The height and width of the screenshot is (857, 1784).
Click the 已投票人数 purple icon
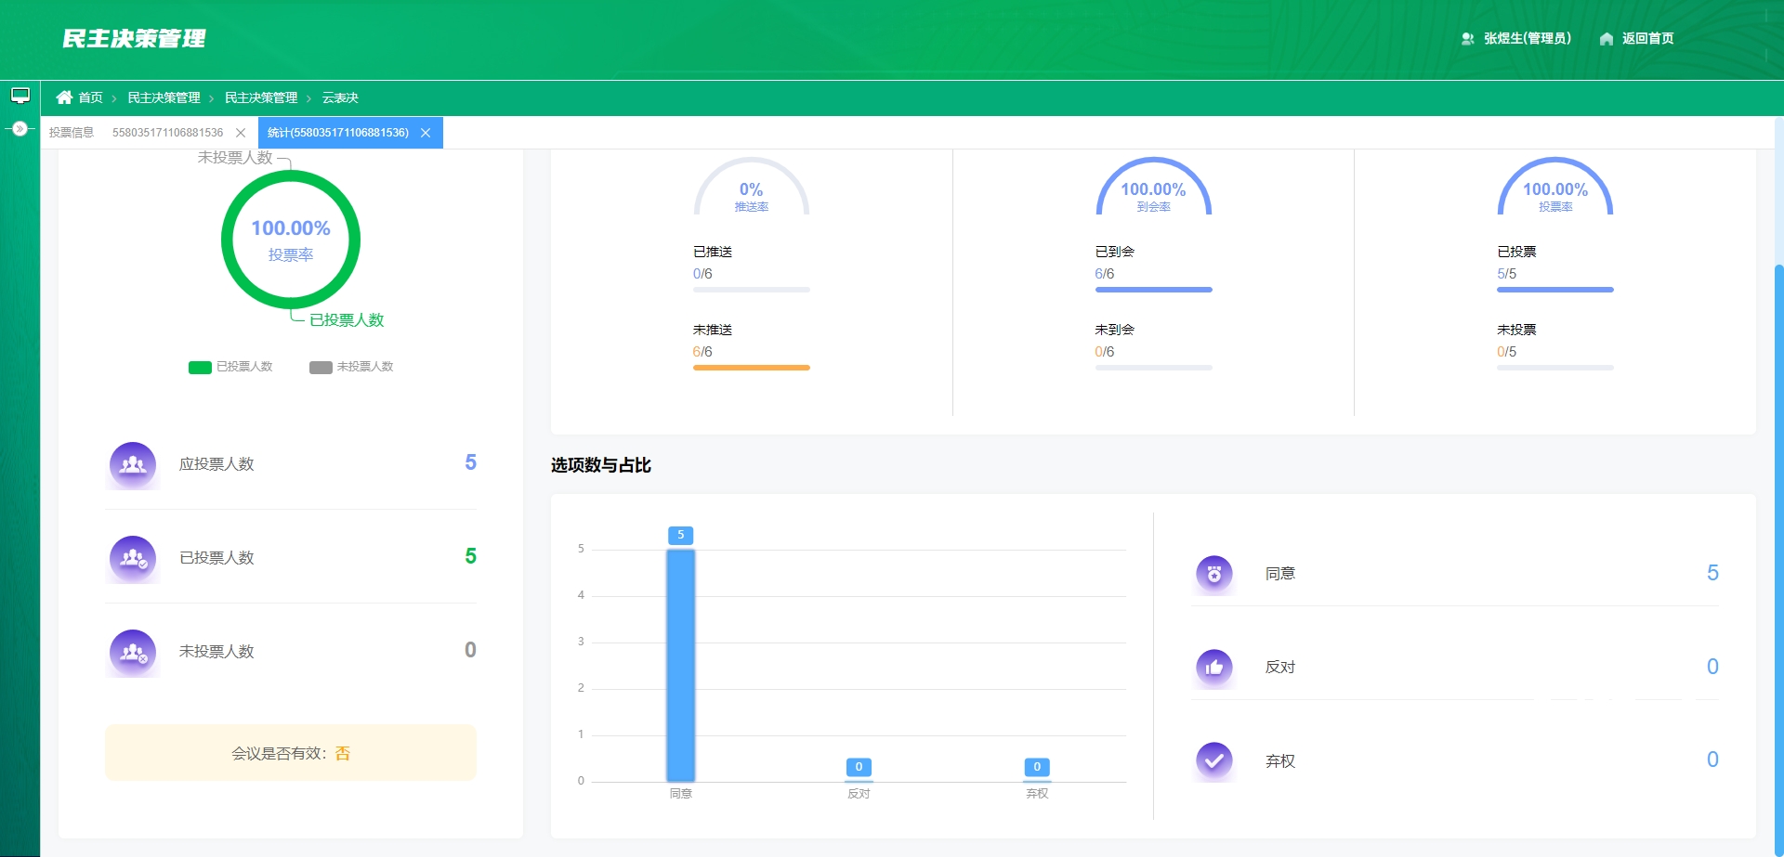coord(133,558)
